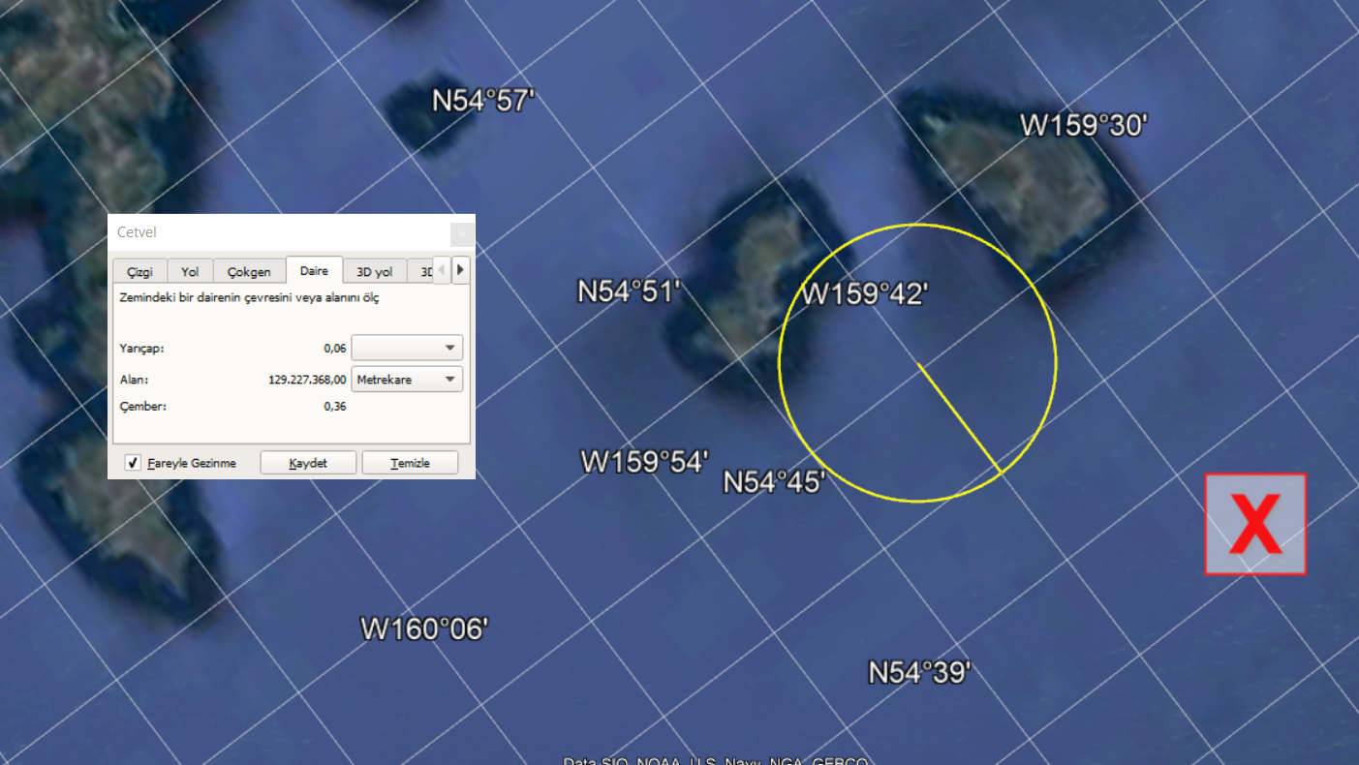1359x765 pixels.
Task: Open the Yarıçap unit dropdown
Action: 407,348
